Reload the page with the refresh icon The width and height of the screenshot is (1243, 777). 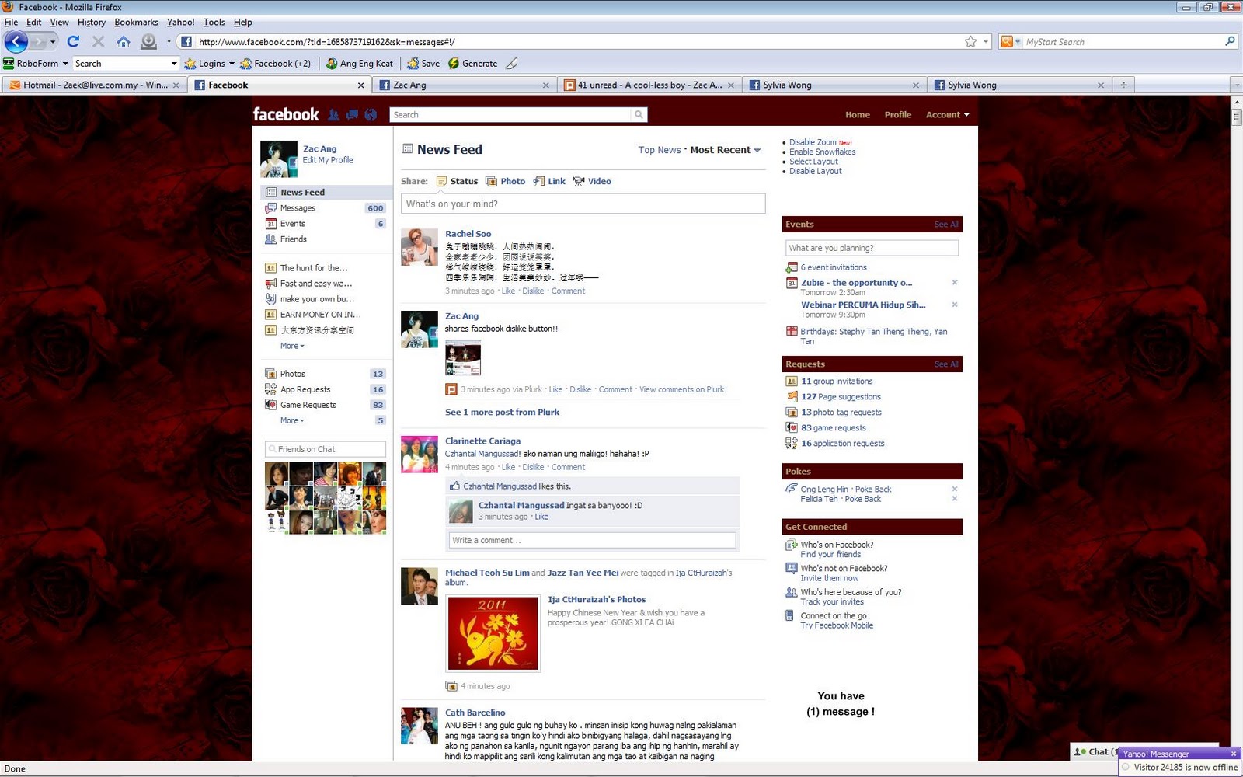pos(73,41)
